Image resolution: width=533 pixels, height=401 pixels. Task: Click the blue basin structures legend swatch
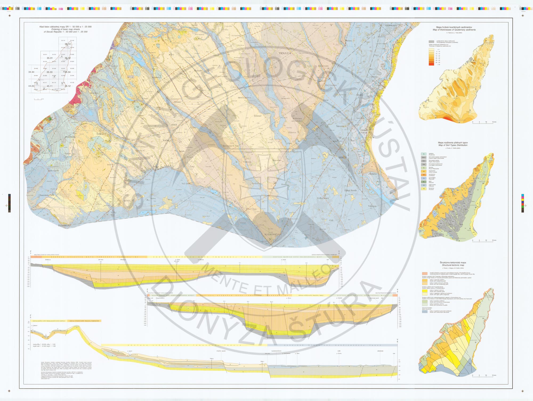pyautogui.click(x=425, y=312)
